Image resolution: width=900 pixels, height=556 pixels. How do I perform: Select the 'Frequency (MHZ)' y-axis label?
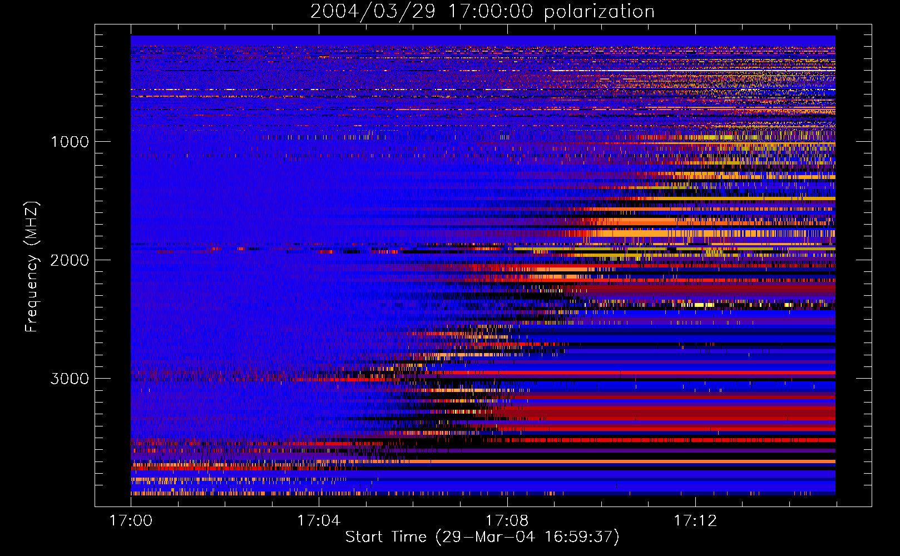click(32, 267)
